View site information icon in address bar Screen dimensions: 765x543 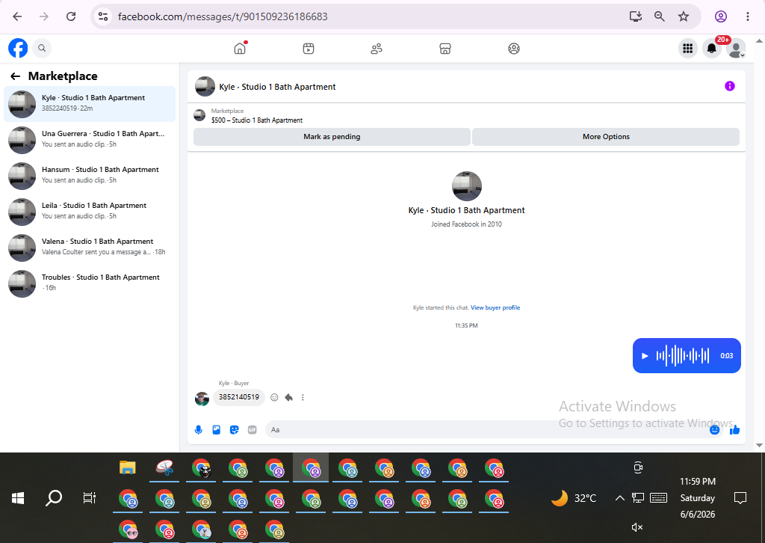(x=103, y=16)
